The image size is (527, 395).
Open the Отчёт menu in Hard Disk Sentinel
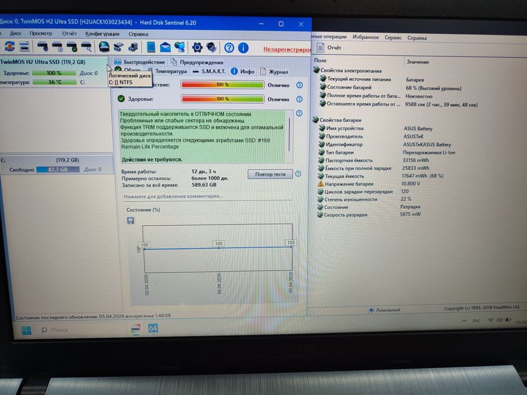coord(69,34)
